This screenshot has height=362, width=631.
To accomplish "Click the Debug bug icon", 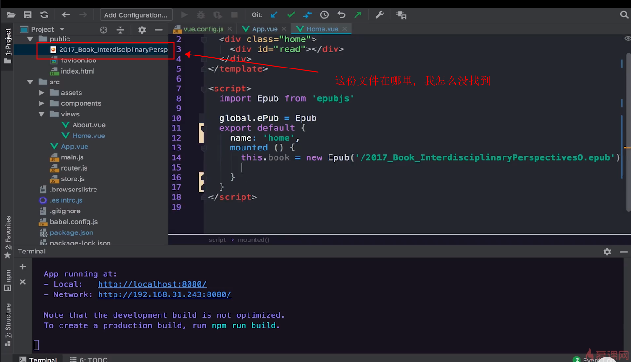I will tap(201, 15).
